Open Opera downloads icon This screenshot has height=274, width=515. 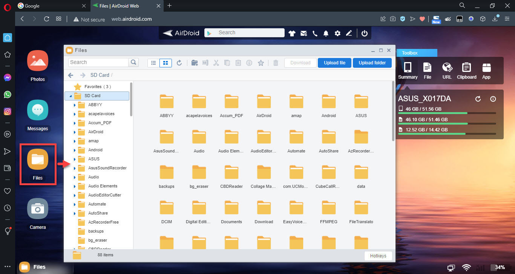[495, 19]
